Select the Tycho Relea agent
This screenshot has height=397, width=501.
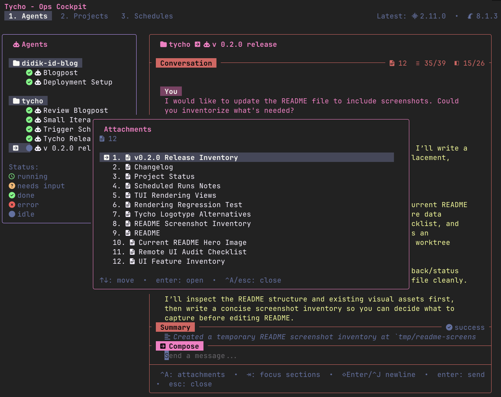point(67,139)
